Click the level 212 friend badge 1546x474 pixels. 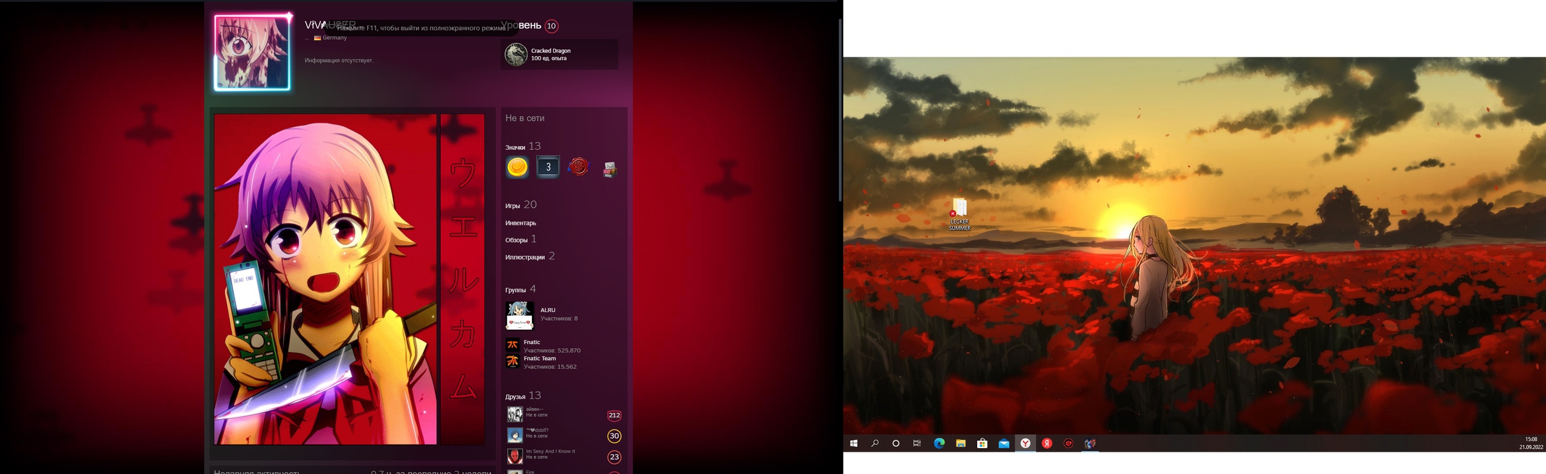614,415
